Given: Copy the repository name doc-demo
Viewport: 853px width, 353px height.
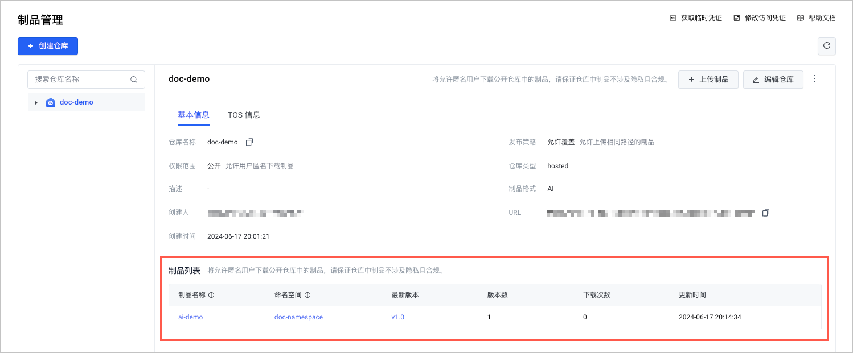Looking at the screenshot, I should (x=249, y=142).
